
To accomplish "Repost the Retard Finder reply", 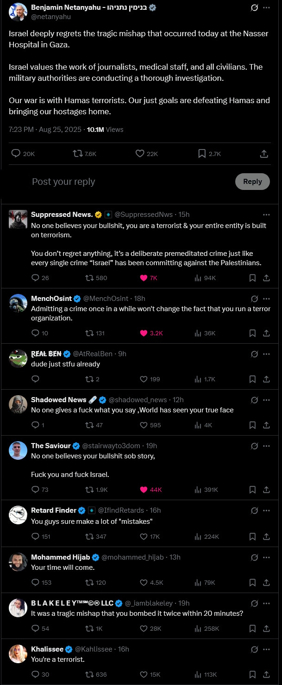I will (x=90, y=536).
